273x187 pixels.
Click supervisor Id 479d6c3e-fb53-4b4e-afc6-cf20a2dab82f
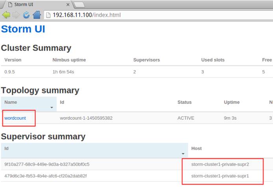(x=46, y=176)
